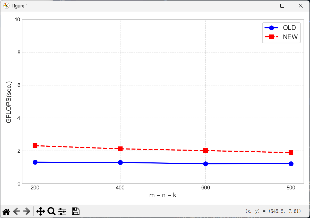This screenshot has height=218, width=310.
Task: Open the configure subplots dialog
Action: point(62,212)
